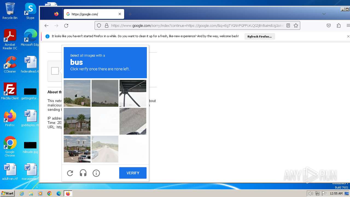Launch FileZilla Client from the desktop
This screenshot has height=197, width=350.
[10, 91]
